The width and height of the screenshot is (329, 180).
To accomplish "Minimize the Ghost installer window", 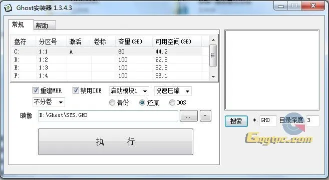I will (281, 6).
